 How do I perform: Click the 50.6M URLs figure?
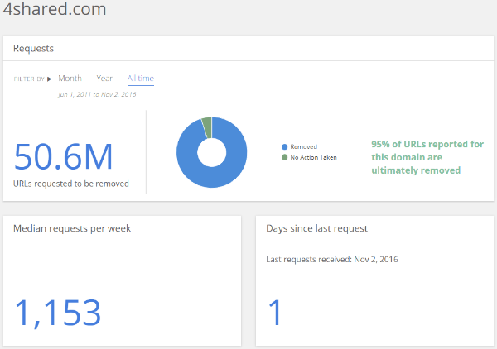click(x=63, y=156)
